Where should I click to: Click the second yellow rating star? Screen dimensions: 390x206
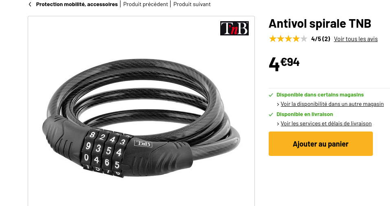[280, 39]
